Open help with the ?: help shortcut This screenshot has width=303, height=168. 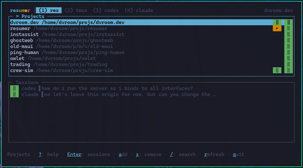(49, 154)
